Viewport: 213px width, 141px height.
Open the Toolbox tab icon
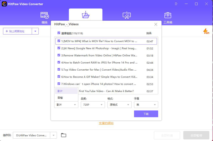(x=168, y=15)
